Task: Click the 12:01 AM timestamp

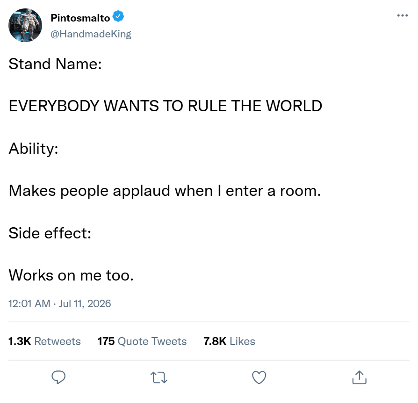Action: click(x=29, y=303)
